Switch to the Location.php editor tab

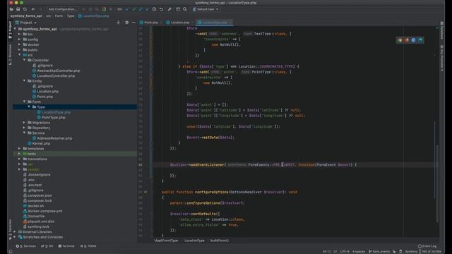tap(179, 23)
